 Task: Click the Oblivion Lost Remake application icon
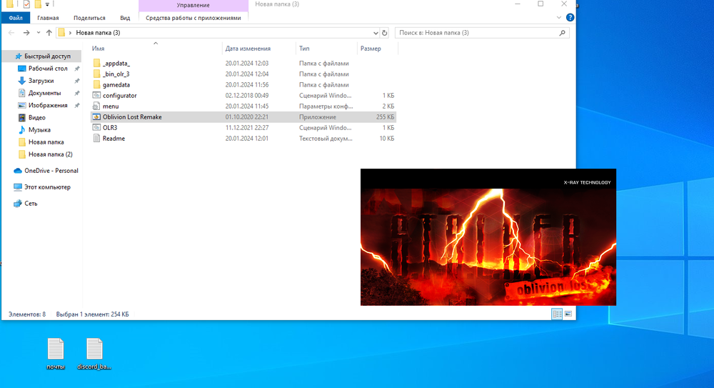click(x=97, y=116)
